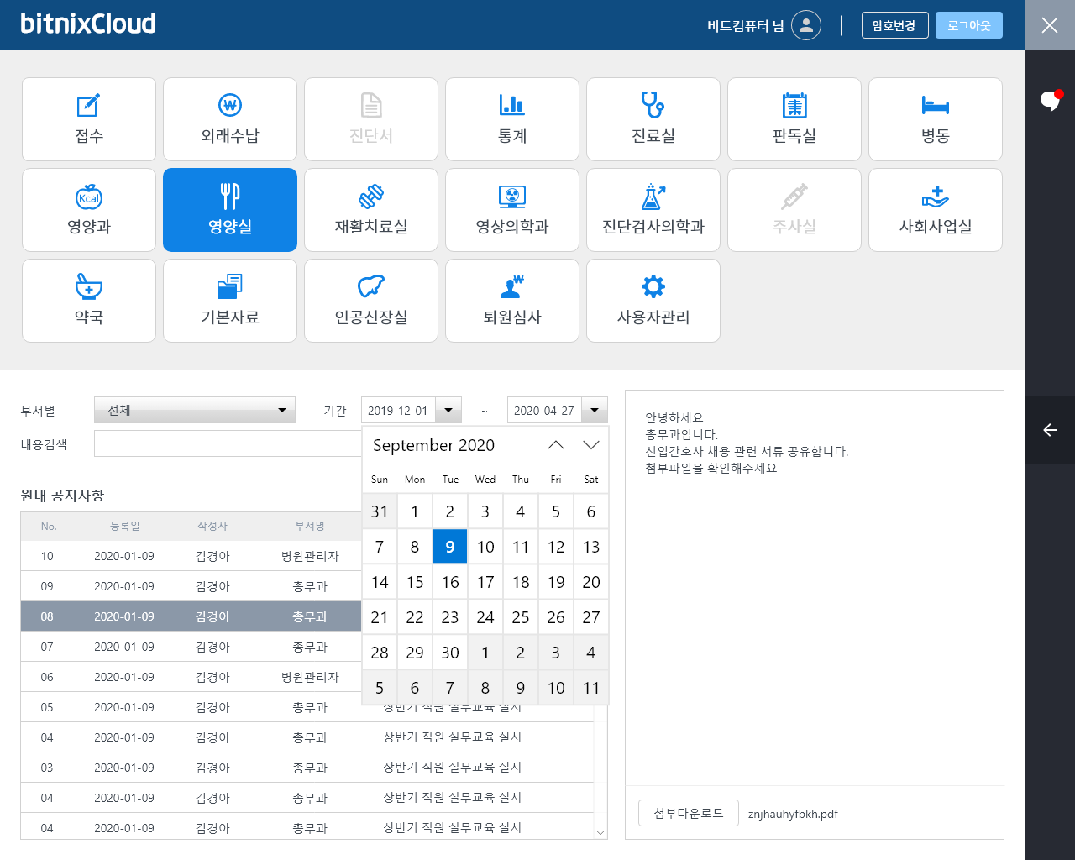Select notice row number 06
Image resolution: width=1075 pixels, height=860 pixels.
(191, 677)
